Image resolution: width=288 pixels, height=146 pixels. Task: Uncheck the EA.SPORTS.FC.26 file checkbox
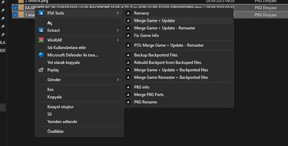[15, 7]
